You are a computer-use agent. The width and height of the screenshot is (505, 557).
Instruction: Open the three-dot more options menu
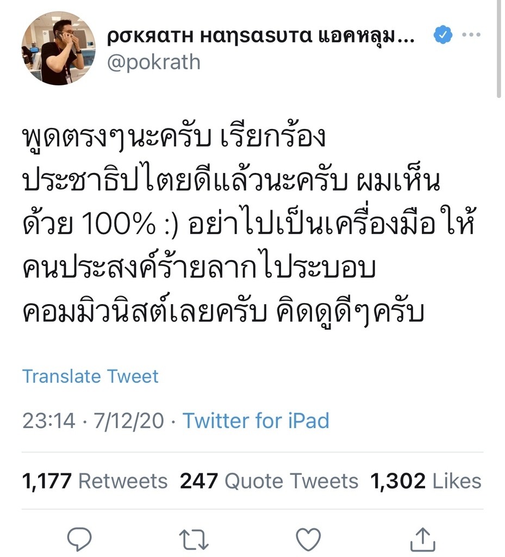coord(471,35)
